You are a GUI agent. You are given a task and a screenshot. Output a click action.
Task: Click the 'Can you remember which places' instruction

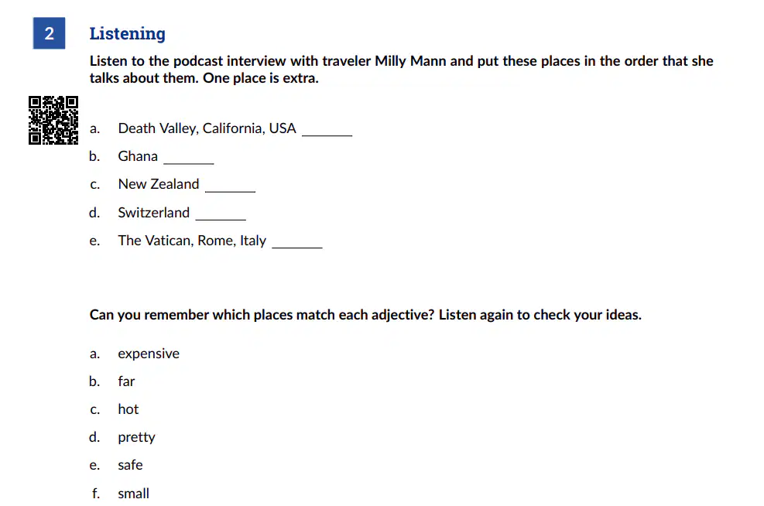pos(365,315)
